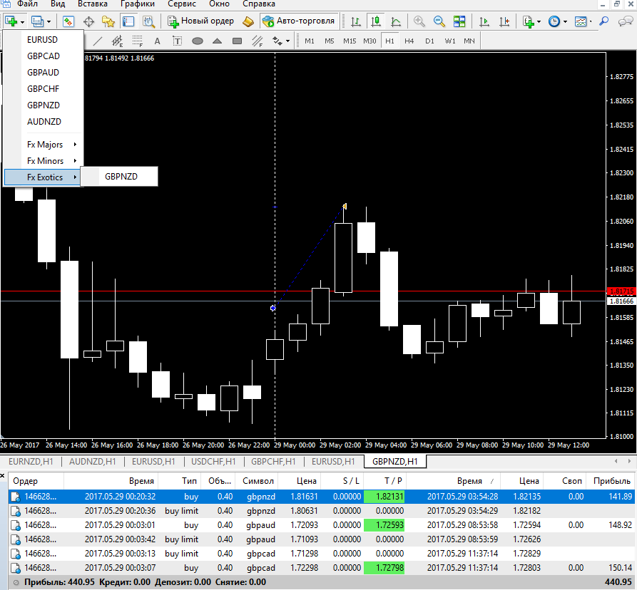This screenshot has width=637, height=590.
Task: Choose EURUSD from the symbol list
Action: click(44, 40)
